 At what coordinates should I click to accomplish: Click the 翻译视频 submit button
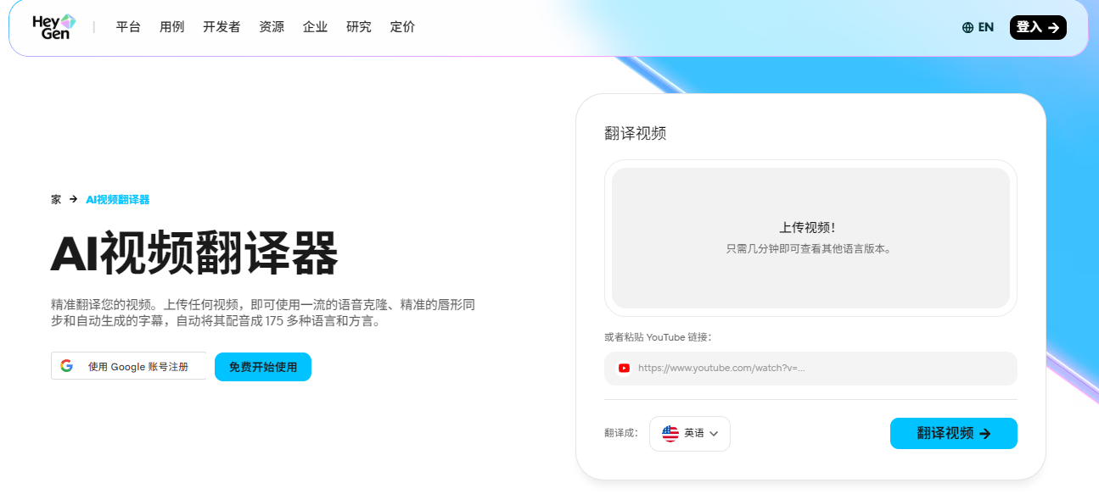click(x=954, y=433)
